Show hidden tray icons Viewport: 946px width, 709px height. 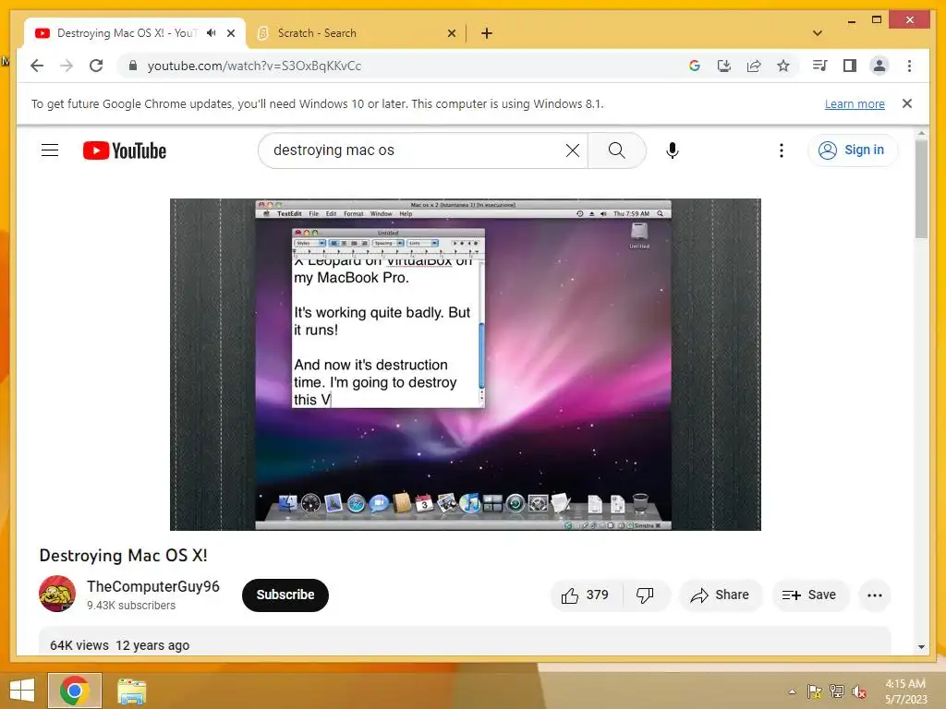(792, 691)
